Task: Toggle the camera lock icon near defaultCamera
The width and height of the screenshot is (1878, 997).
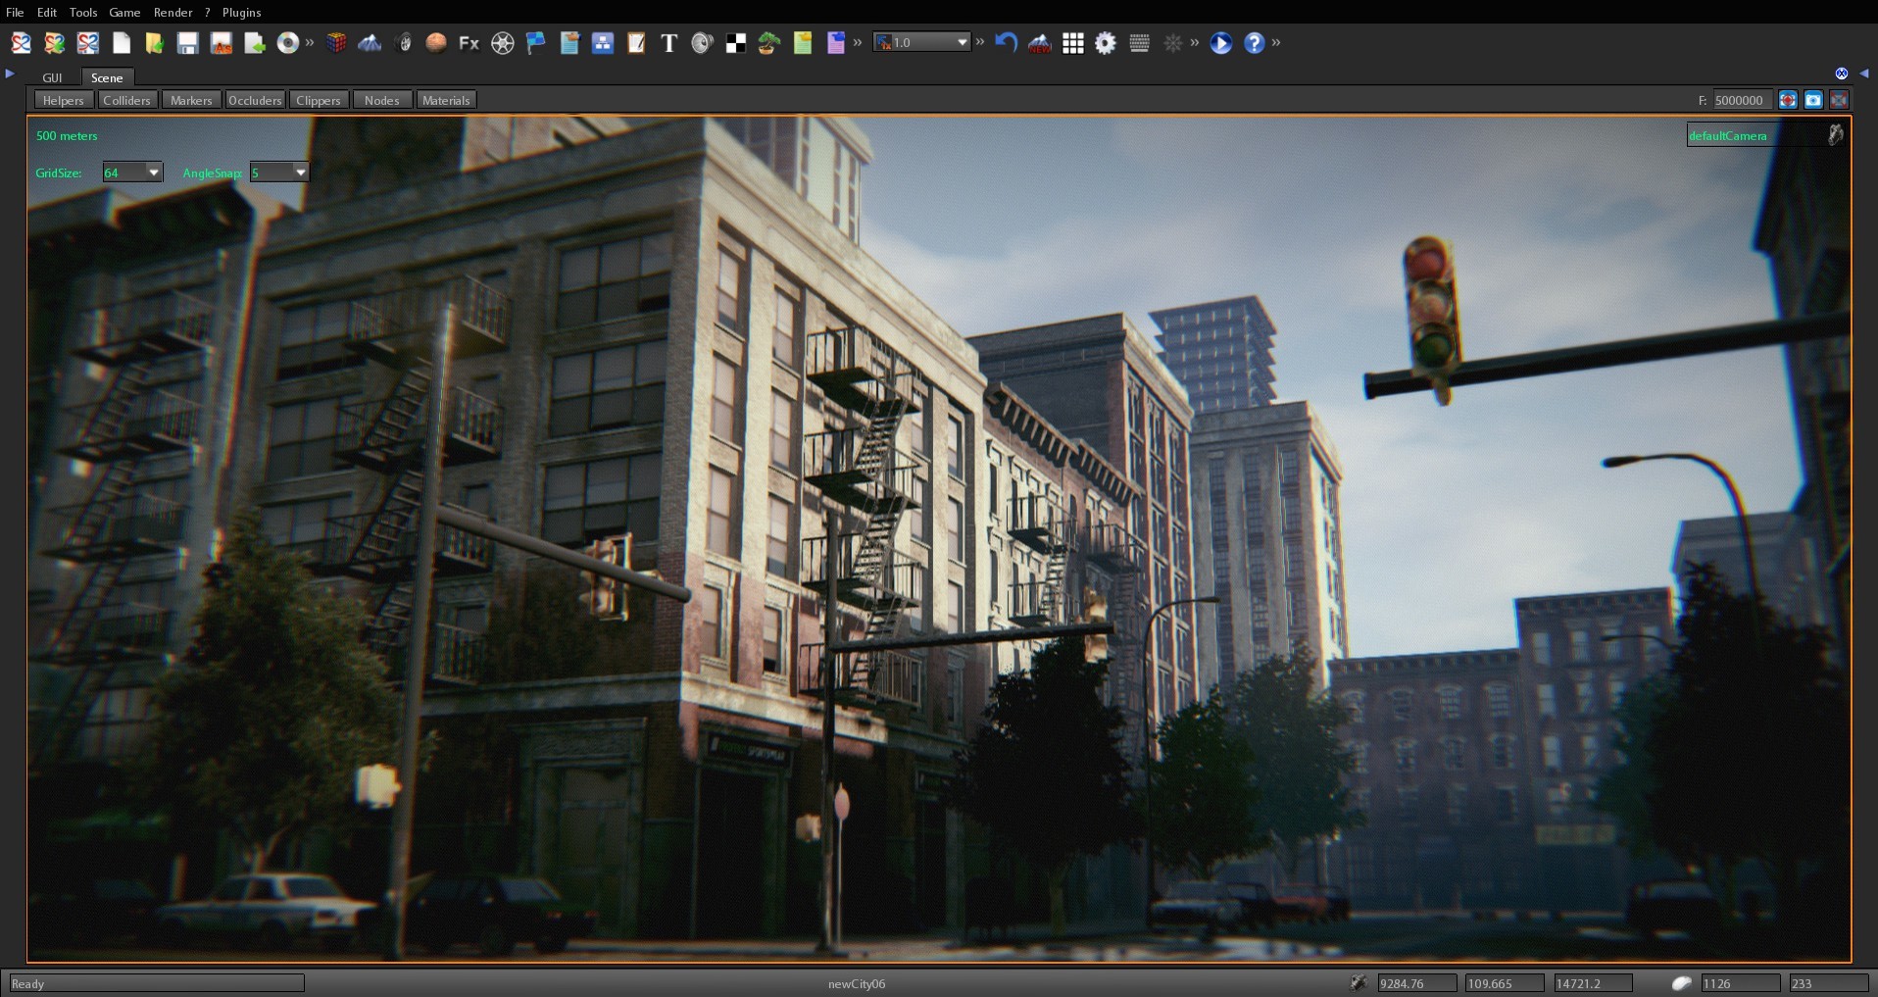Action: tap(1834, 135)
